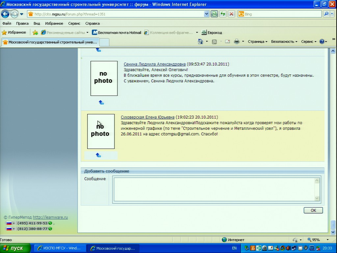Click the reply arrow above Сенина's post
The height and width of the screenshot is (253, 337).
click(98, 50)
